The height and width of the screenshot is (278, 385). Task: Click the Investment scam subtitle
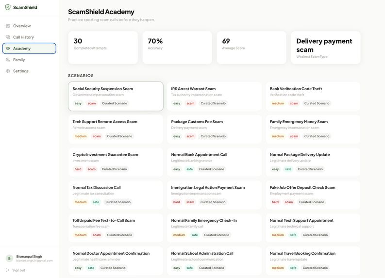pos(85,161)
